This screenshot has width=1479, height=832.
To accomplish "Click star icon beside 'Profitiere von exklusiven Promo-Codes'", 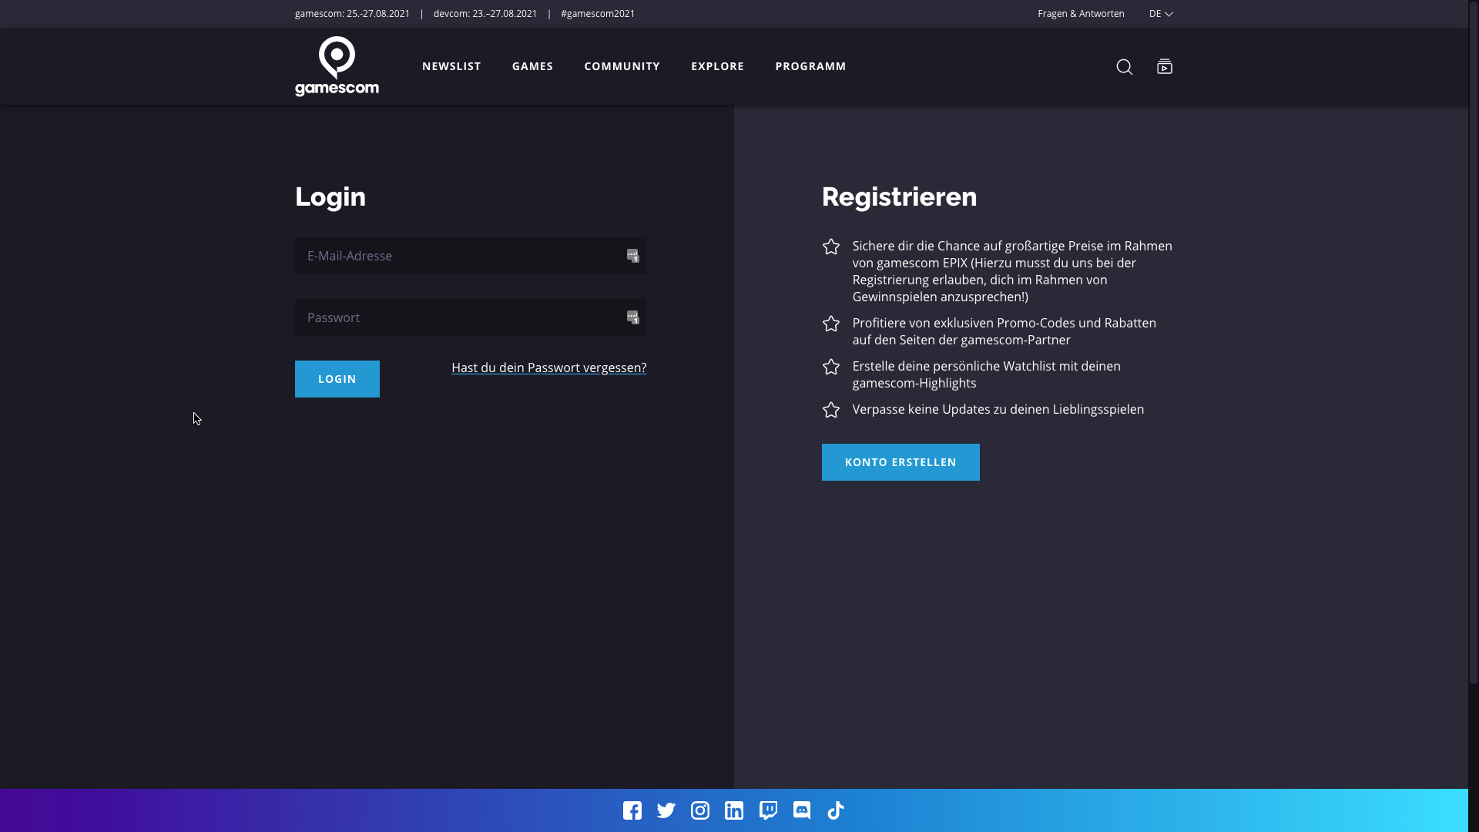I will click(831, 324).
